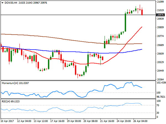Image resolution: width=166 pixels, height=124 pixels.
Task: Click the 20 Apr 08:00 time label
Action: click(91, 121)
